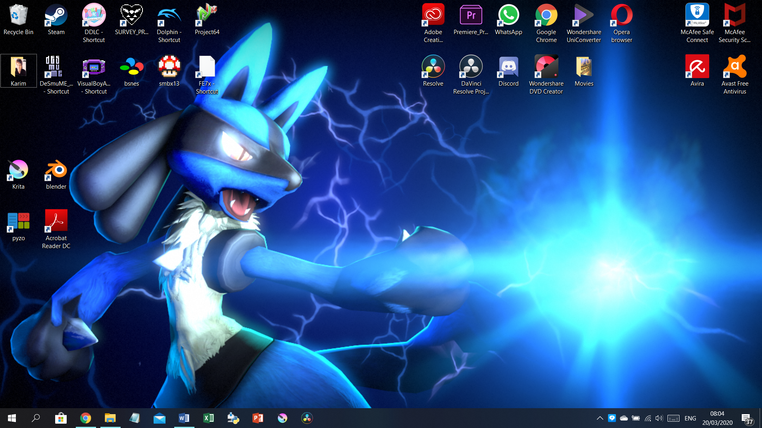Select the Opera browser desktop icon
Image resolution: width=762 pixels, height=428 pixels.
622,23
